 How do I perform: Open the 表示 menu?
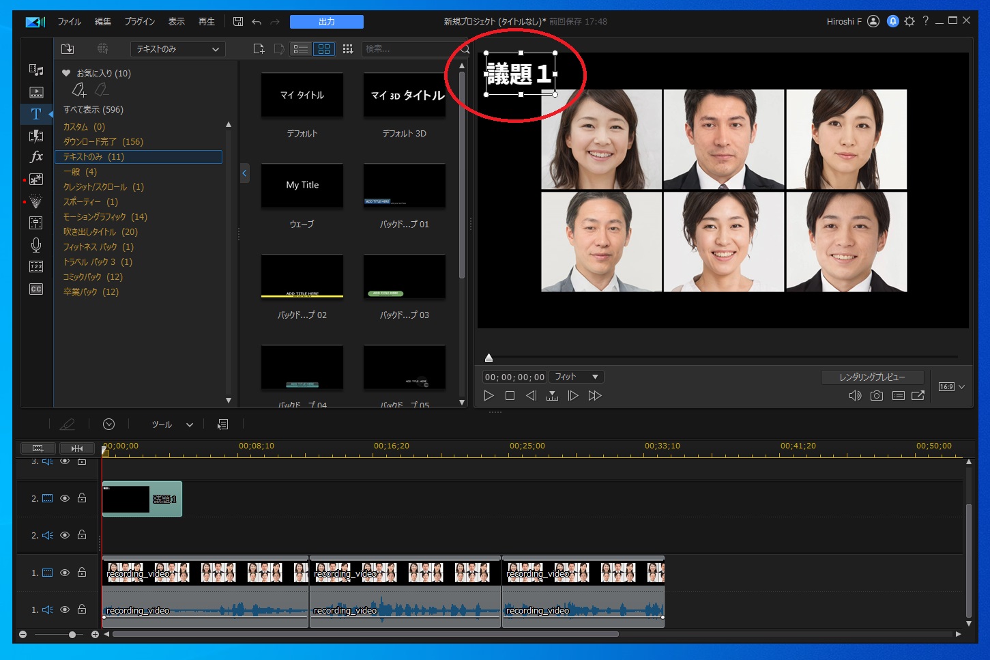pos(177,22)
